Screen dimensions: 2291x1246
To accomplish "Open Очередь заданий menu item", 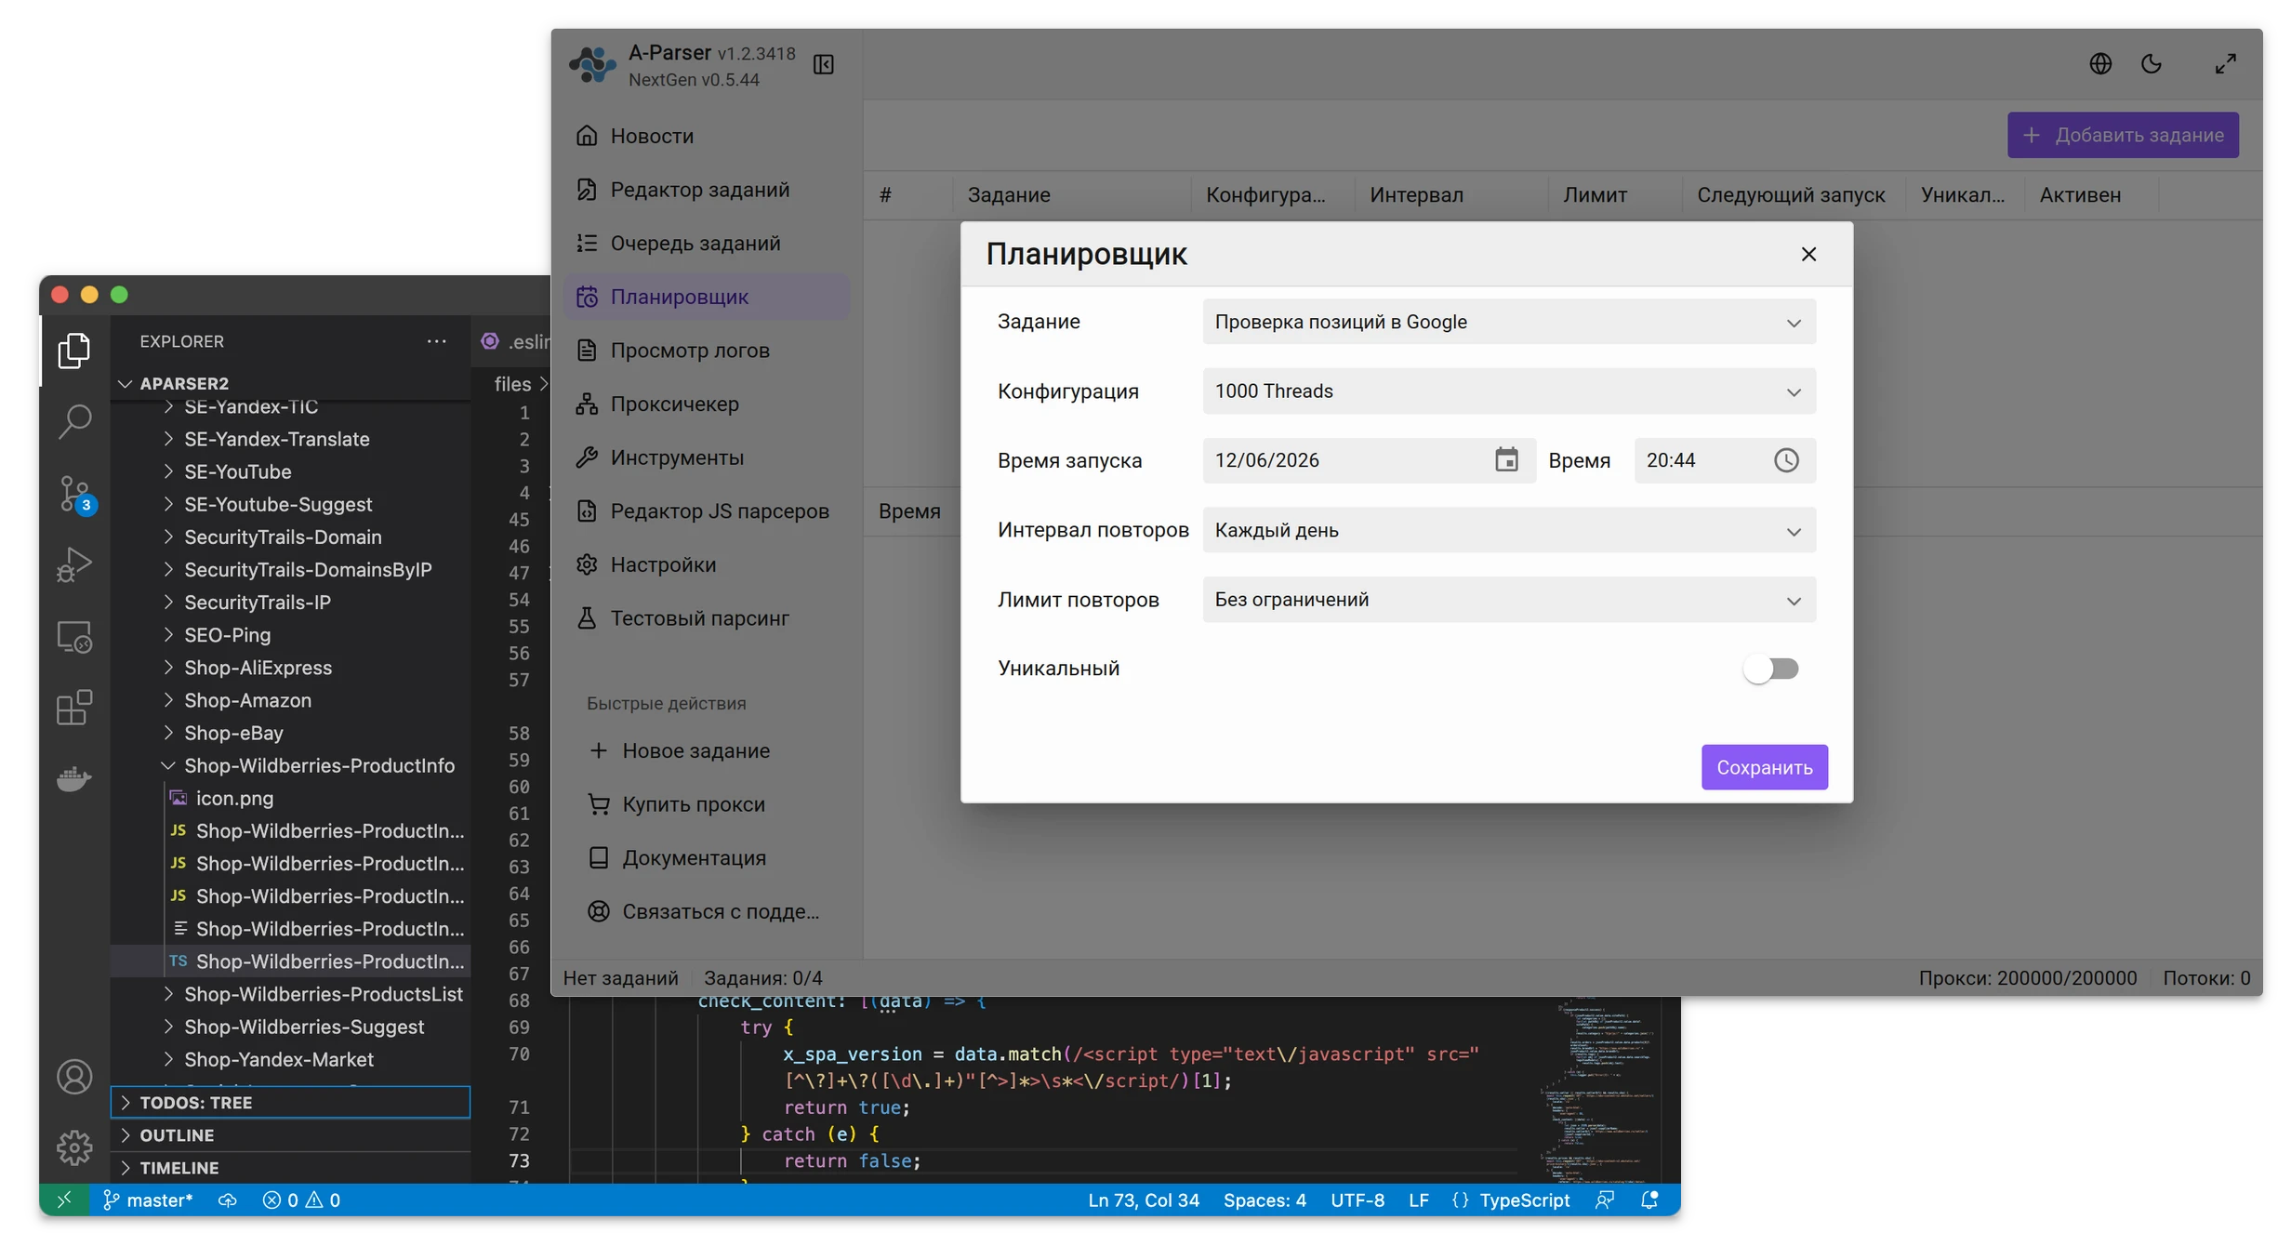I will [707, 243].
